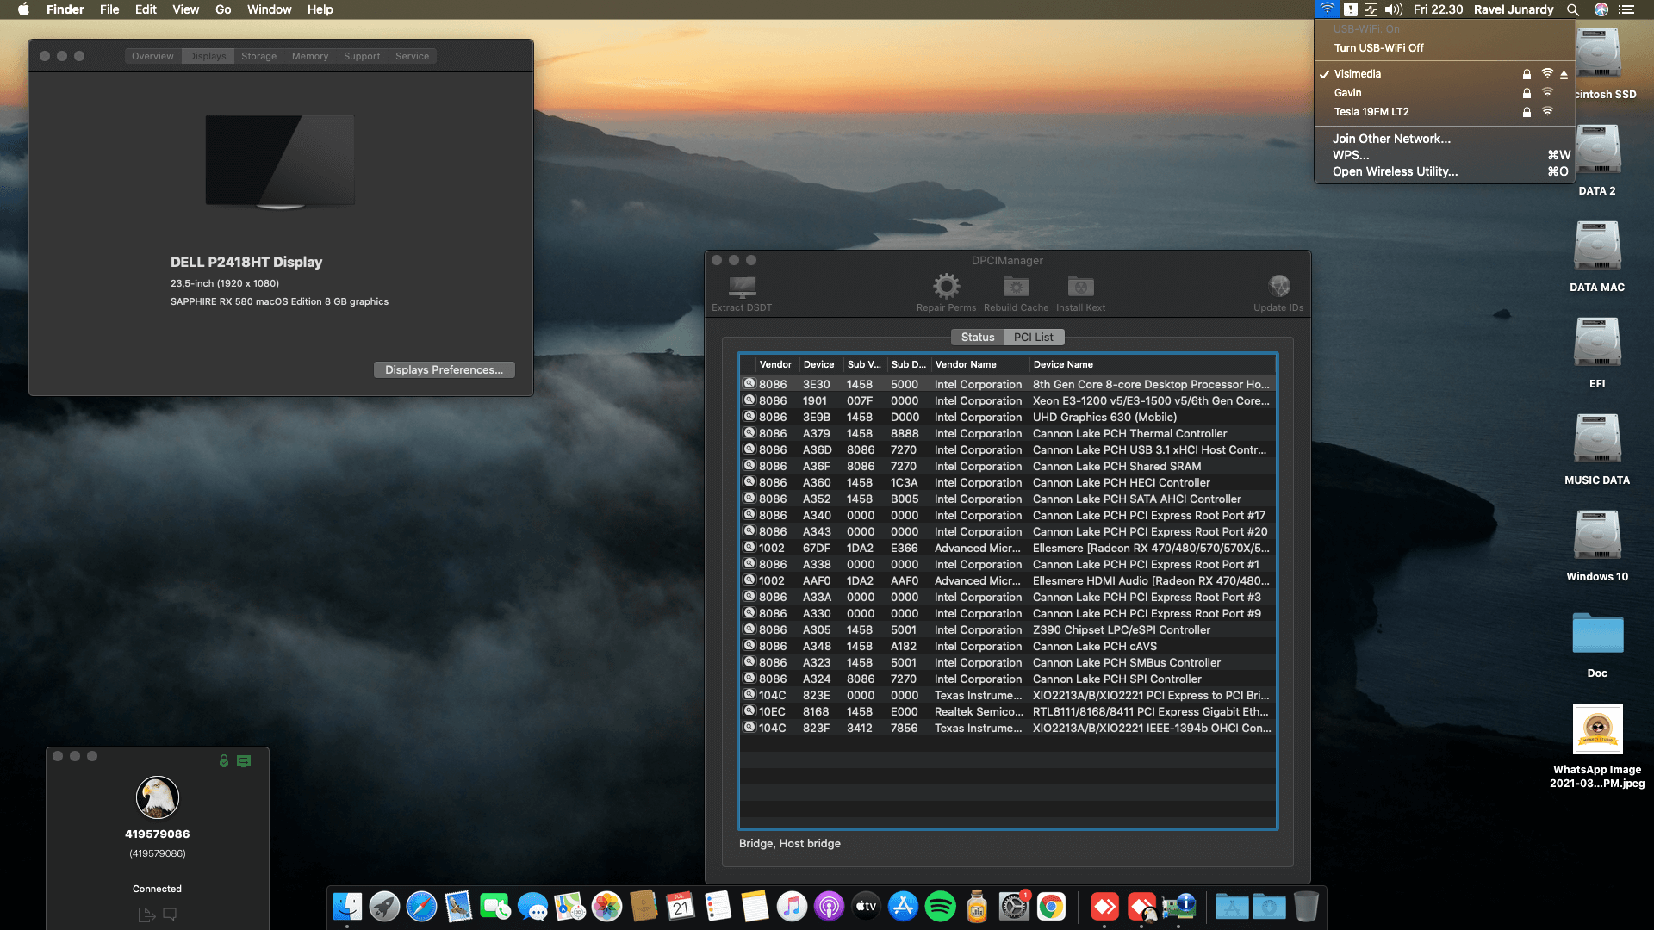This screenshot has height=930, width=1654.
Task: Select Z390 Chipset LPC/eSPI Controller row
Action: [x=1007, y=629]
